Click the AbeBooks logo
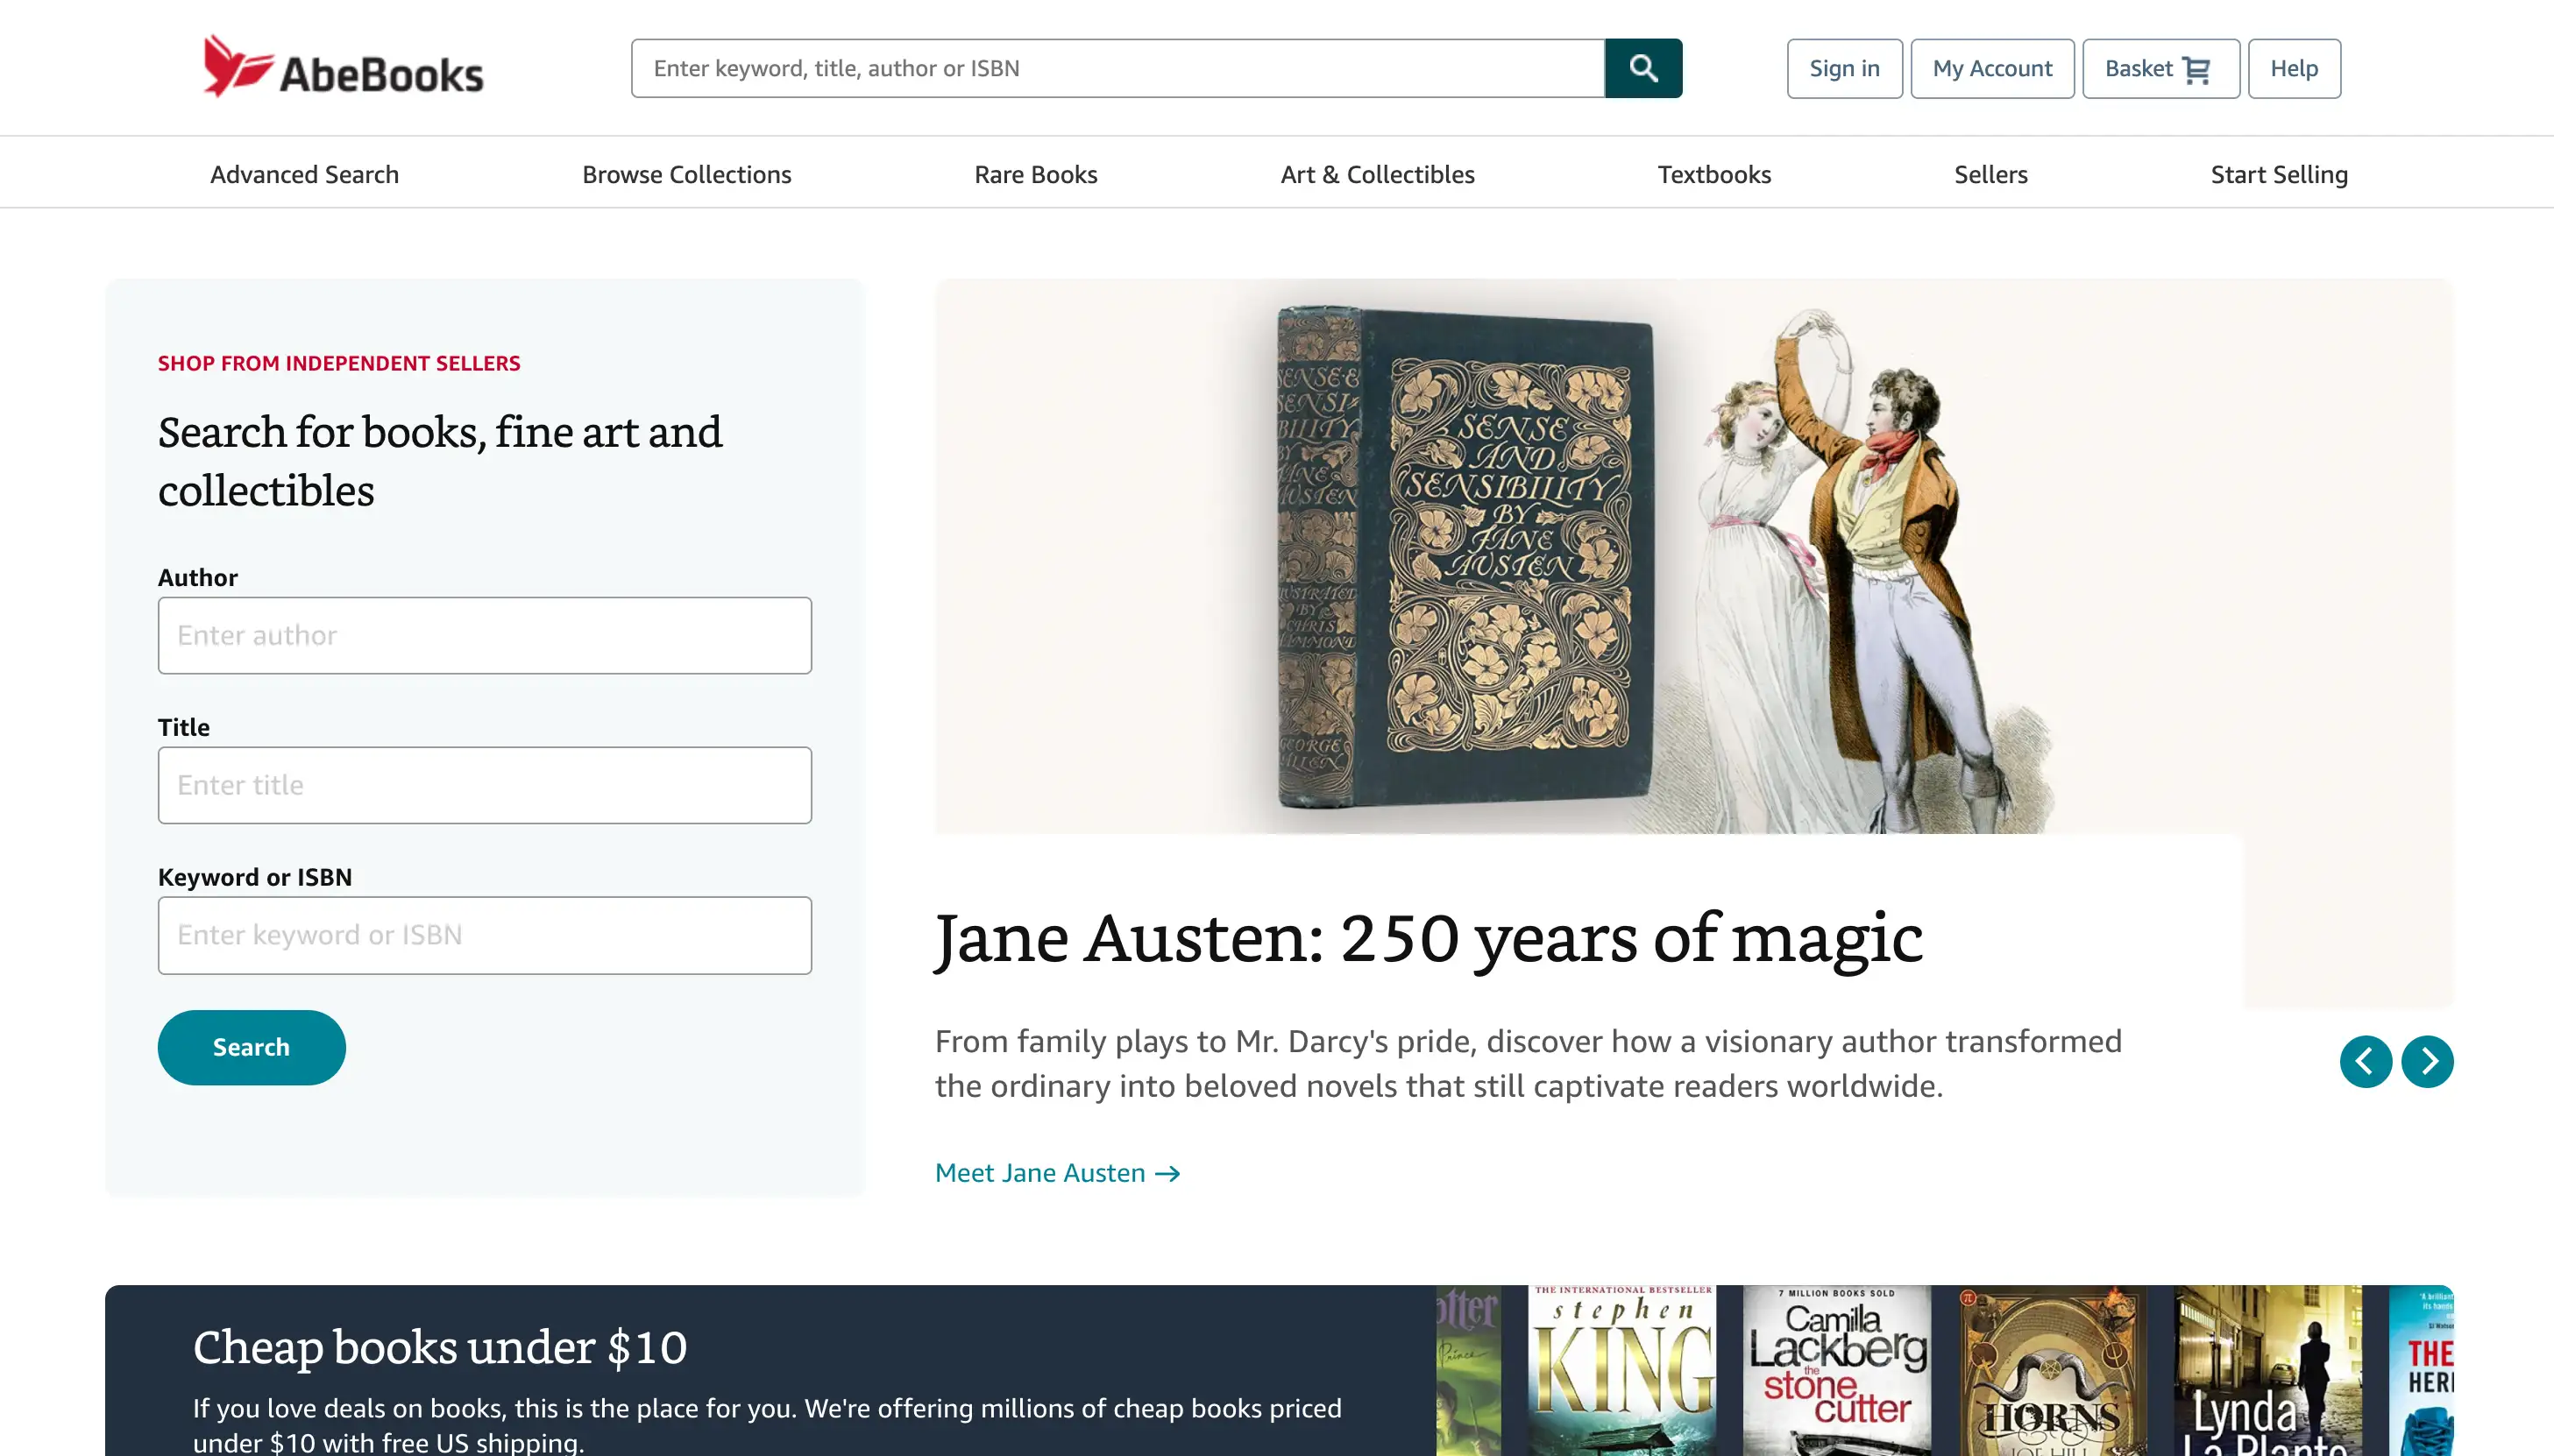Image resolution: width=2554 pixels, height=1456 pixels. click(342, 67)
